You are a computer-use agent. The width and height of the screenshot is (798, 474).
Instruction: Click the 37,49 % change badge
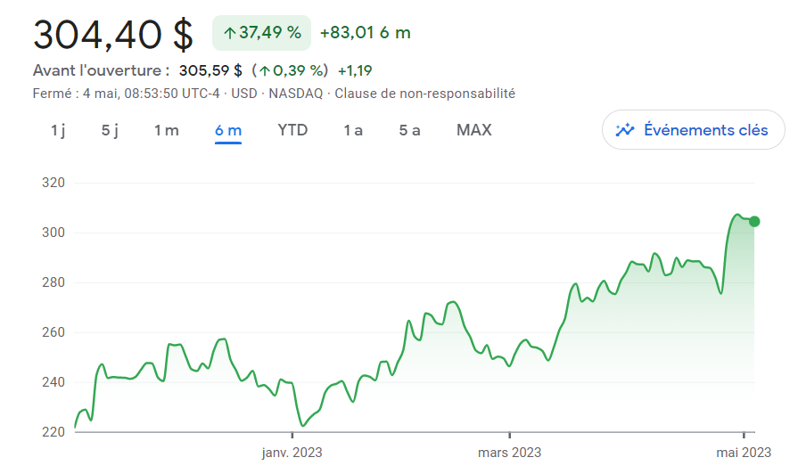pos(261,33)
